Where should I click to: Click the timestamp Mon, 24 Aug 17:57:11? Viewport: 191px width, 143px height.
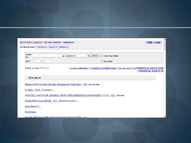click(x=37, y=68)
